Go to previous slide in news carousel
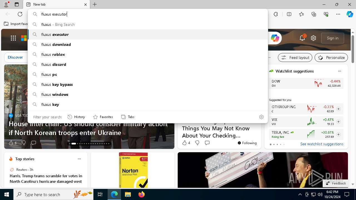This screenshot has height=200, width=356. 8,106
